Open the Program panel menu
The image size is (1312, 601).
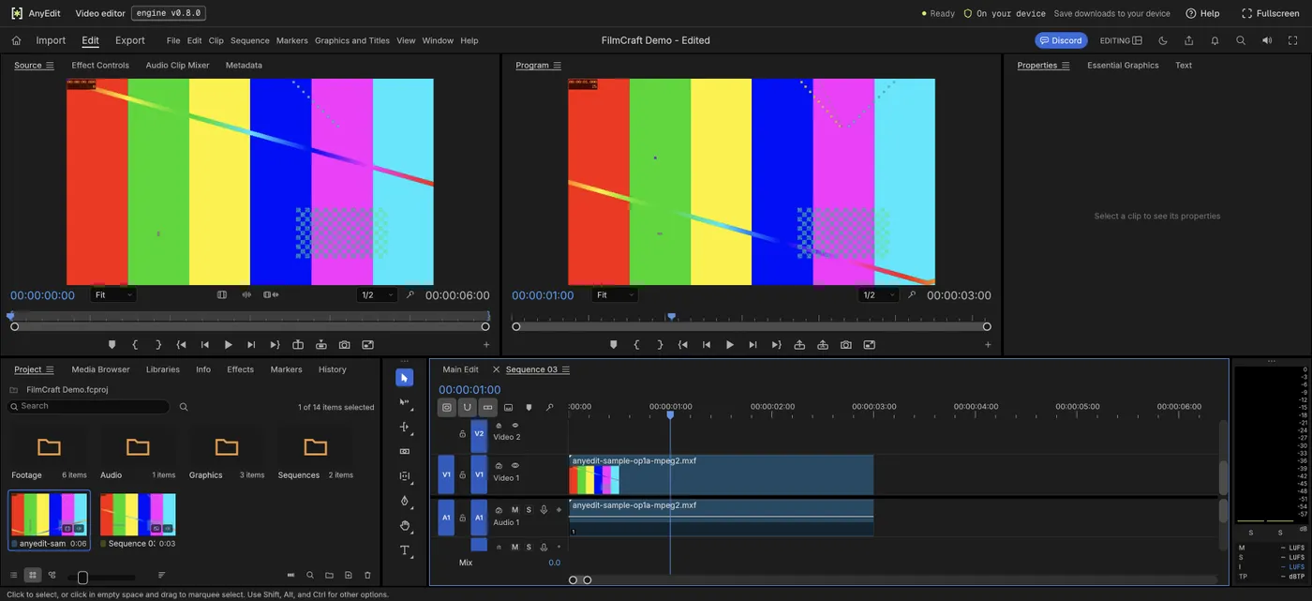[557, 66]
